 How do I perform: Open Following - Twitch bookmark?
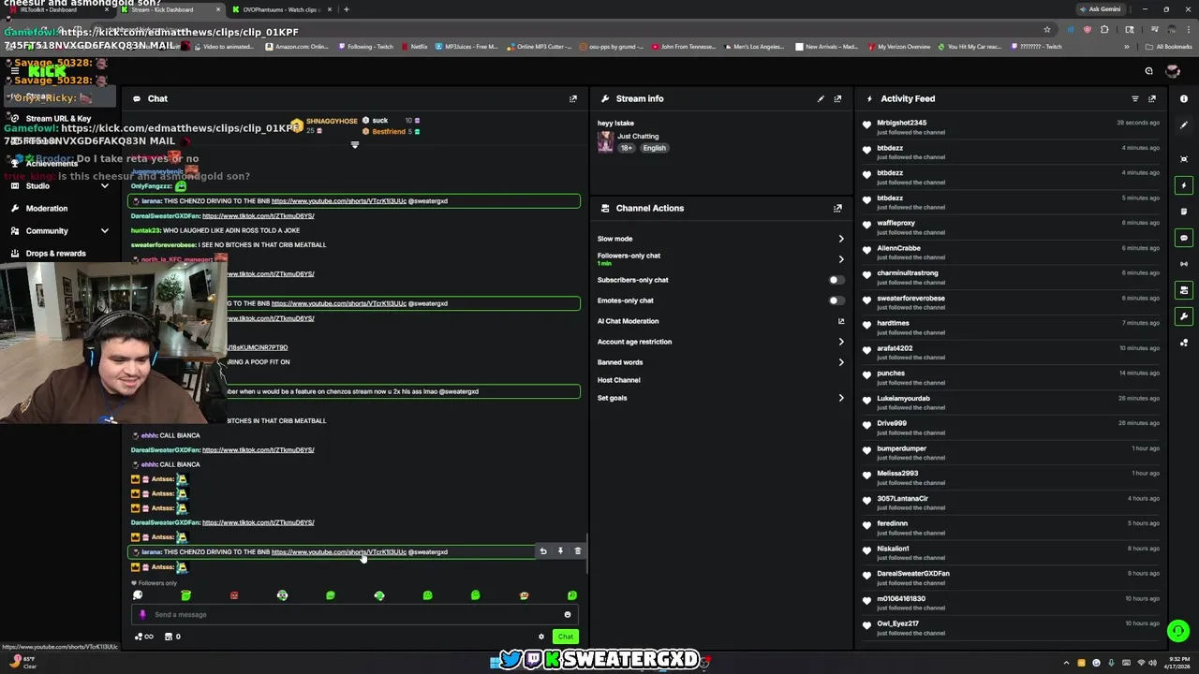366,47
